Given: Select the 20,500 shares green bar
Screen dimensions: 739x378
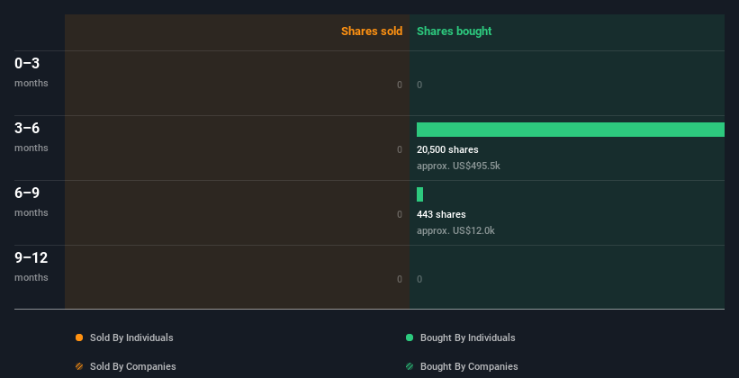Looking at the screenshot, I should [571, 130].
